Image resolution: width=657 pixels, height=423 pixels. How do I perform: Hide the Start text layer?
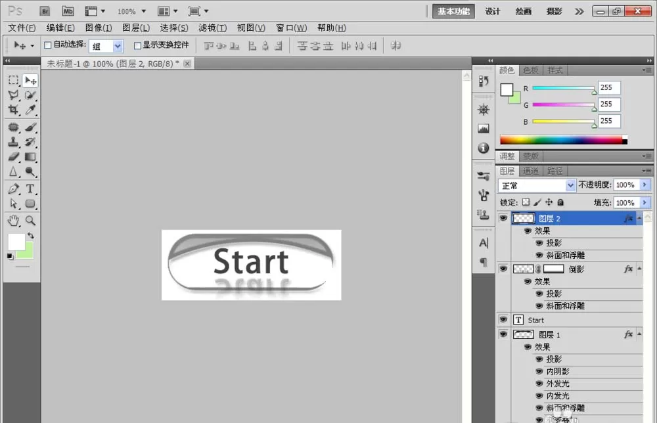pyautogui.click(x=503, y=320)
